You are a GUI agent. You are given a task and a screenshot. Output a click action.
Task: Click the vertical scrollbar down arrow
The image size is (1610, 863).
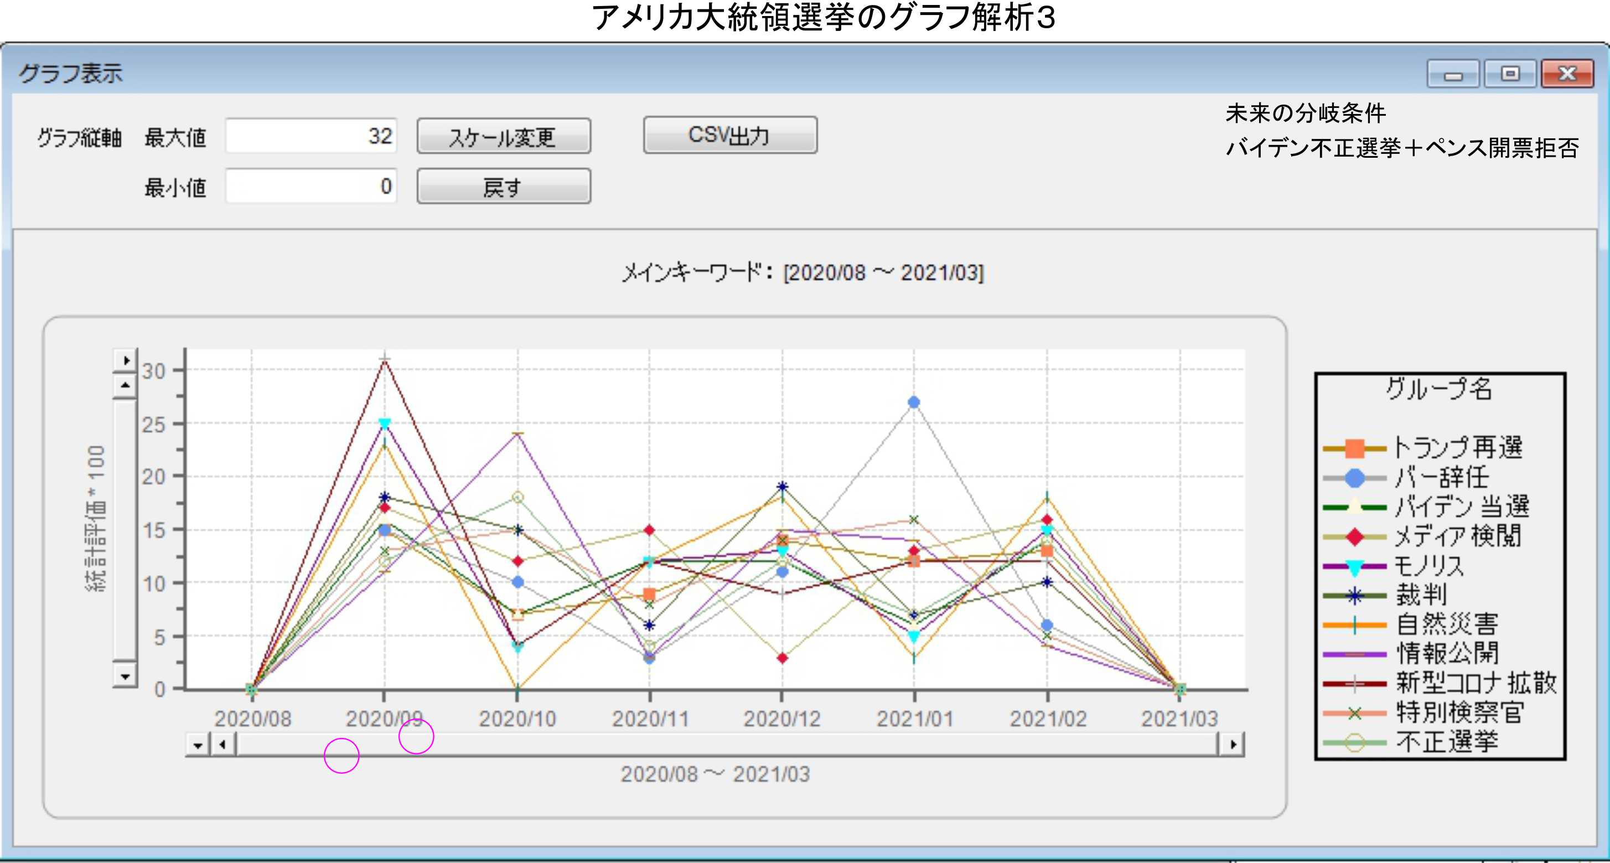point(126,676)
